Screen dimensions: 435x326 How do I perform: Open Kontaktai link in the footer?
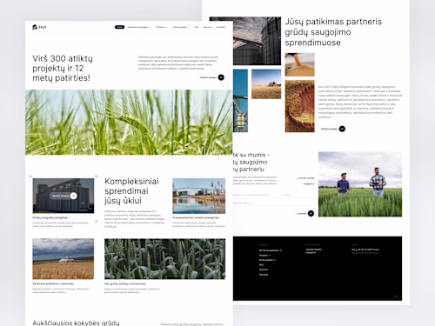[x=264, y=275]
